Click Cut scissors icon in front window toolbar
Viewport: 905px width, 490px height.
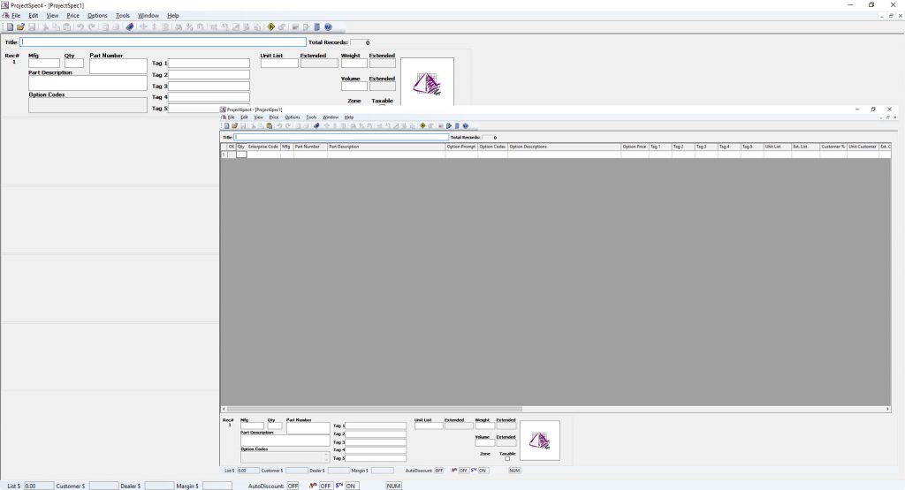[x=253, y=125]
